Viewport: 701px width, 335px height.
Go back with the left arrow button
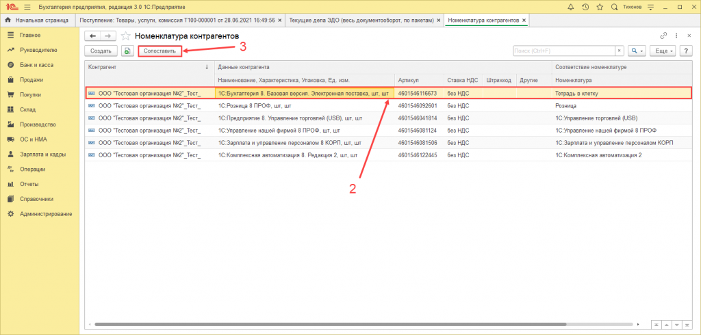click(x=92, y=36)
